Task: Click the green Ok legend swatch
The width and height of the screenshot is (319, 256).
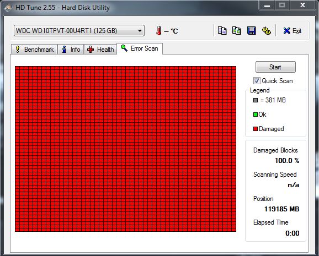Action: coord(256,115)
